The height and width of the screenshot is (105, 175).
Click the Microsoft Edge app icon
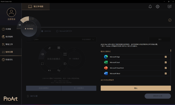coord(106,57)
